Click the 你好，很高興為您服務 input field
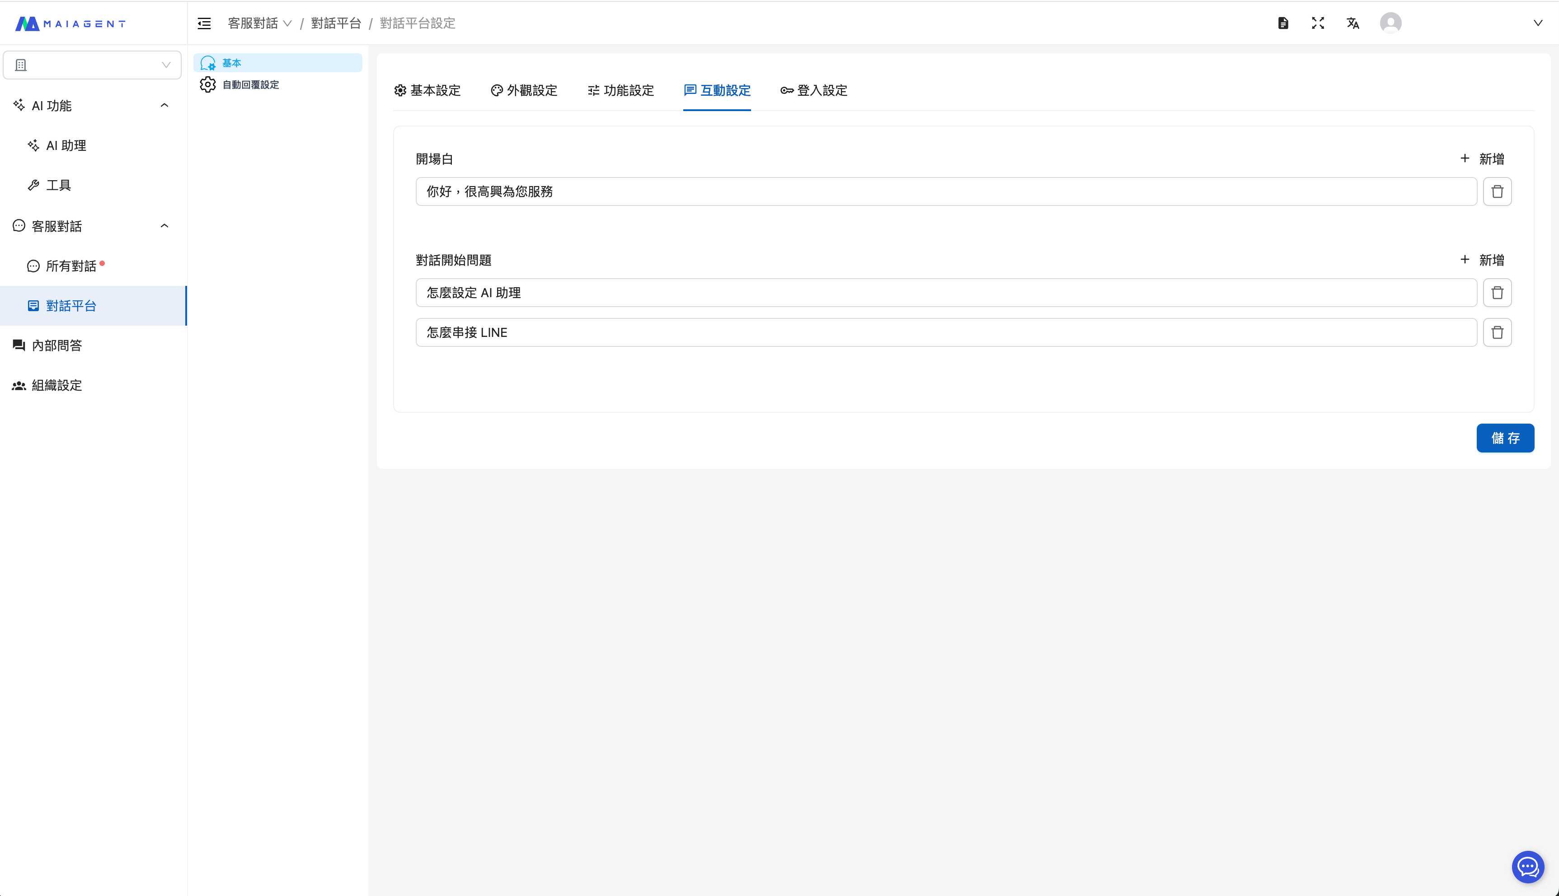The image size is (1559, 896). click(946, 191)
